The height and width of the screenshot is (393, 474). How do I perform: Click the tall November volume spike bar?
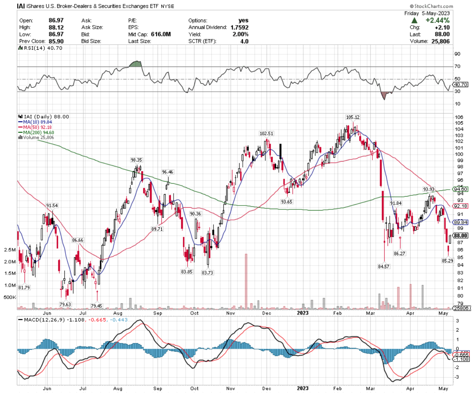coord(246,281)
